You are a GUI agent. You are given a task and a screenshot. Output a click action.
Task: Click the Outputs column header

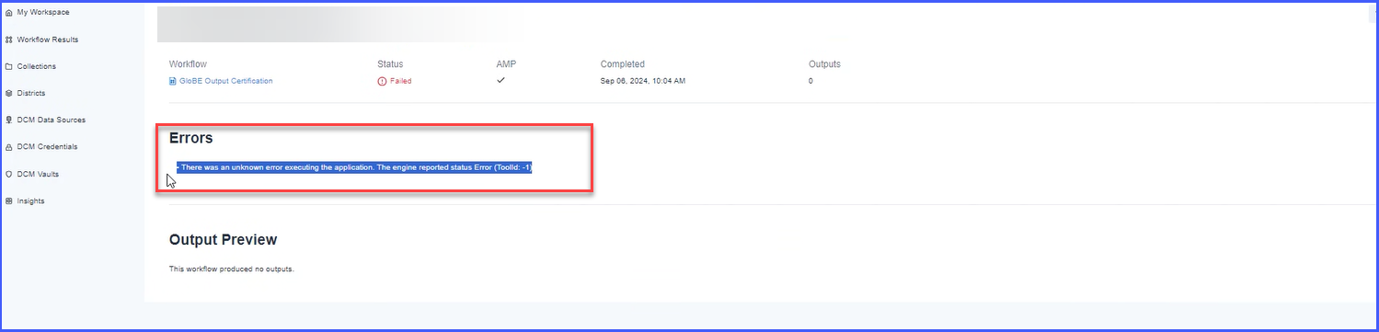pos(824,64)
